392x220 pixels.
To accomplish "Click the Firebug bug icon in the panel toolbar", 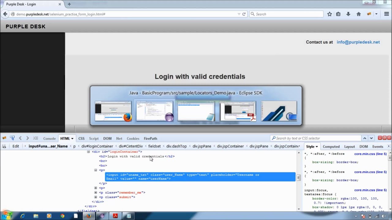I will 4,138.
